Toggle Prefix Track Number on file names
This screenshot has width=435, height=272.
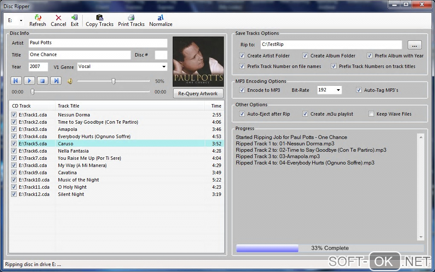(x=242, y=66)
